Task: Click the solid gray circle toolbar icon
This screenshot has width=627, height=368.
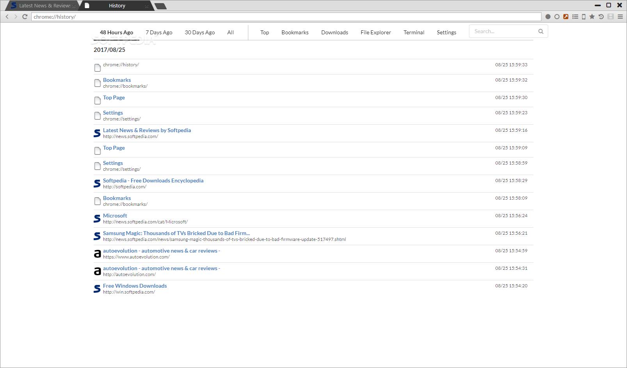Action: point(548,17)
